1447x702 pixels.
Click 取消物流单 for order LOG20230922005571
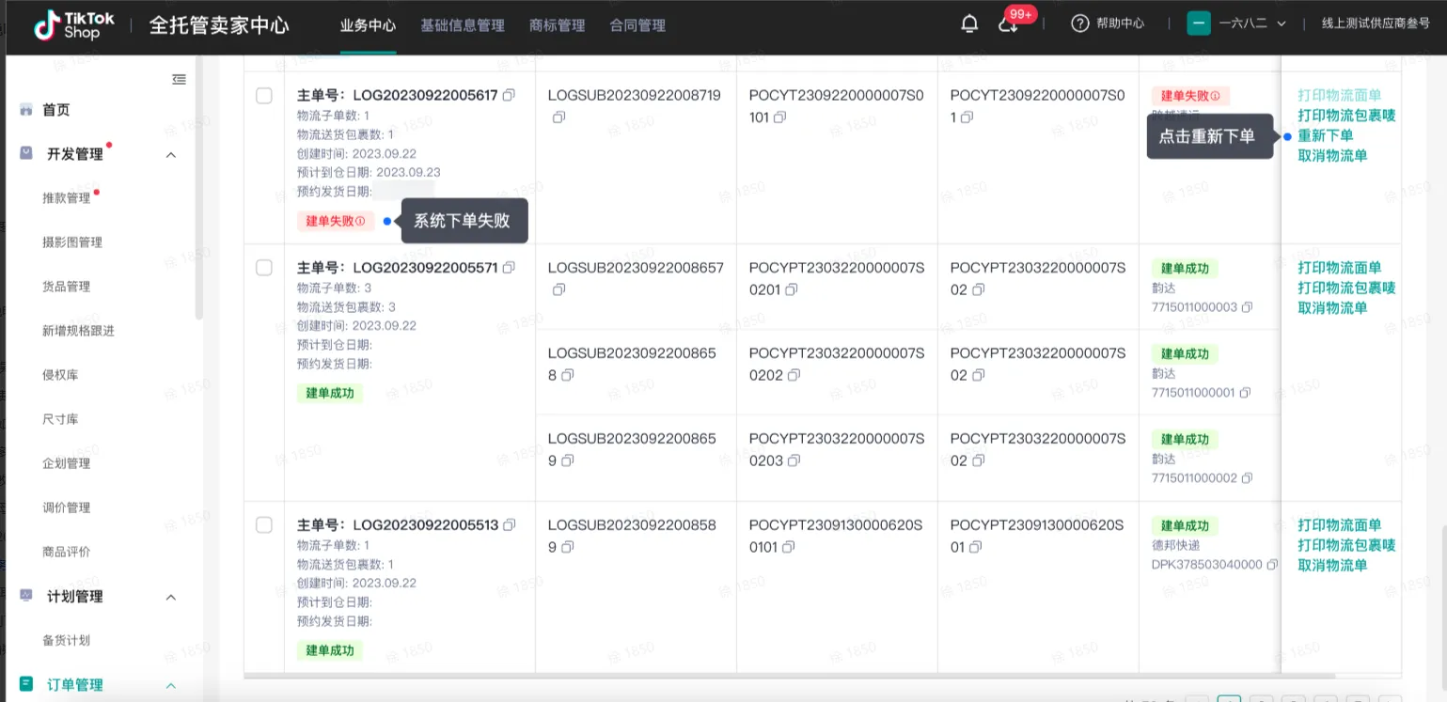click(1332, 308)
